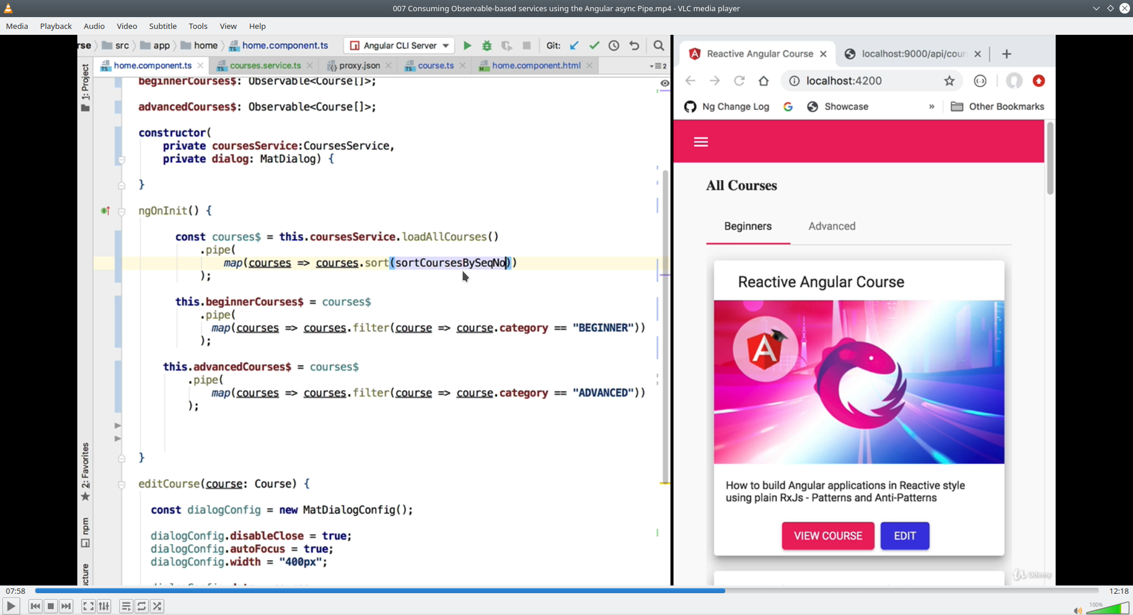Adjust the VLC volume slider
The height and width of the screenshot is (615, 1133).
pos(1108,608)
